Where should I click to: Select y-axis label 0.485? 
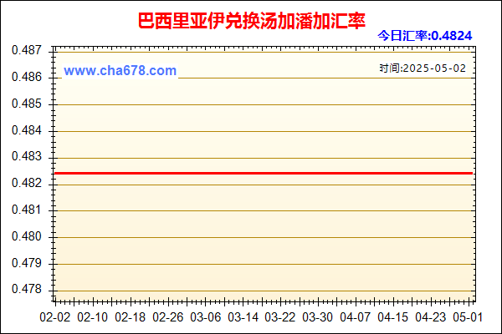pyautogui.click(x=27, y=104)
